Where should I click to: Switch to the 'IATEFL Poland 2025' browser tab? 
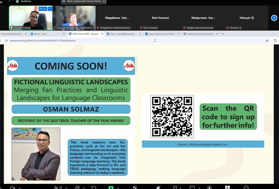(86, 34)
